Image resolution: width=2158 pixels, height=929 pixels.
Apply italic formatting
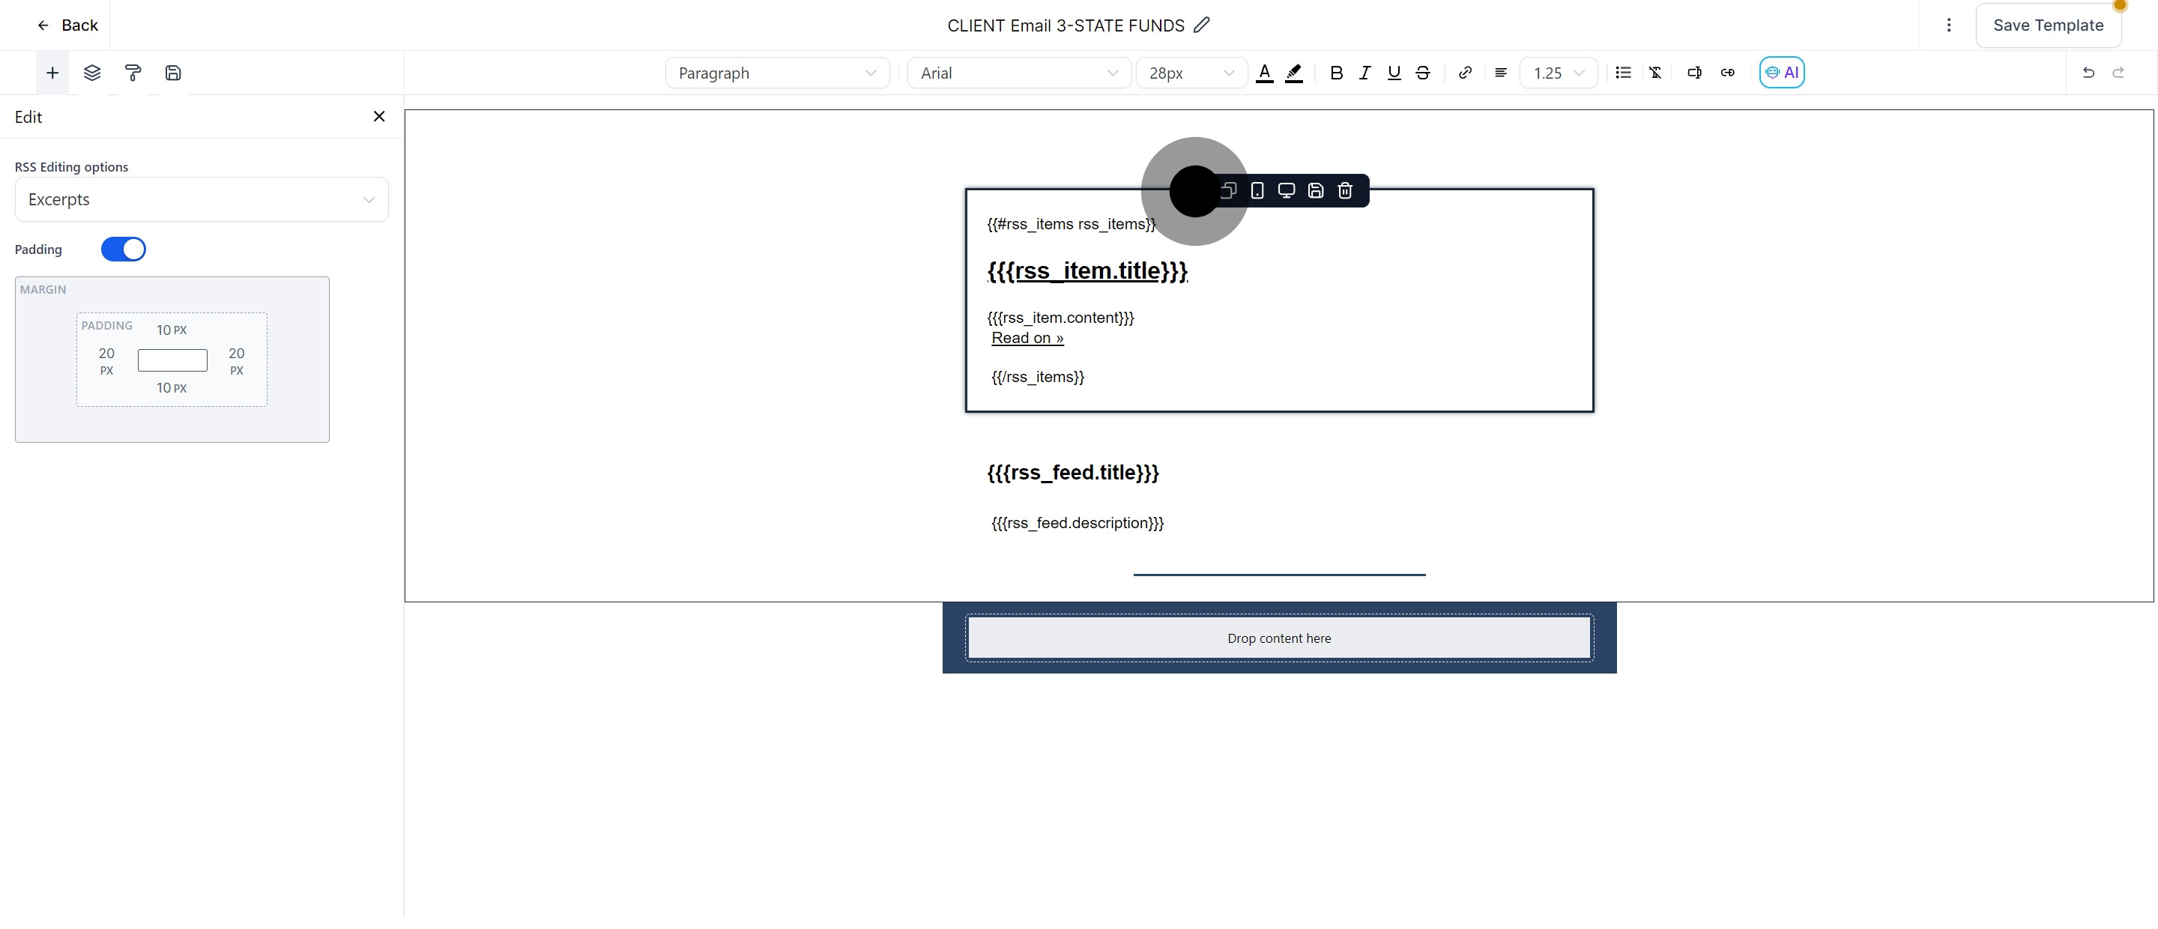[1364, 73]
